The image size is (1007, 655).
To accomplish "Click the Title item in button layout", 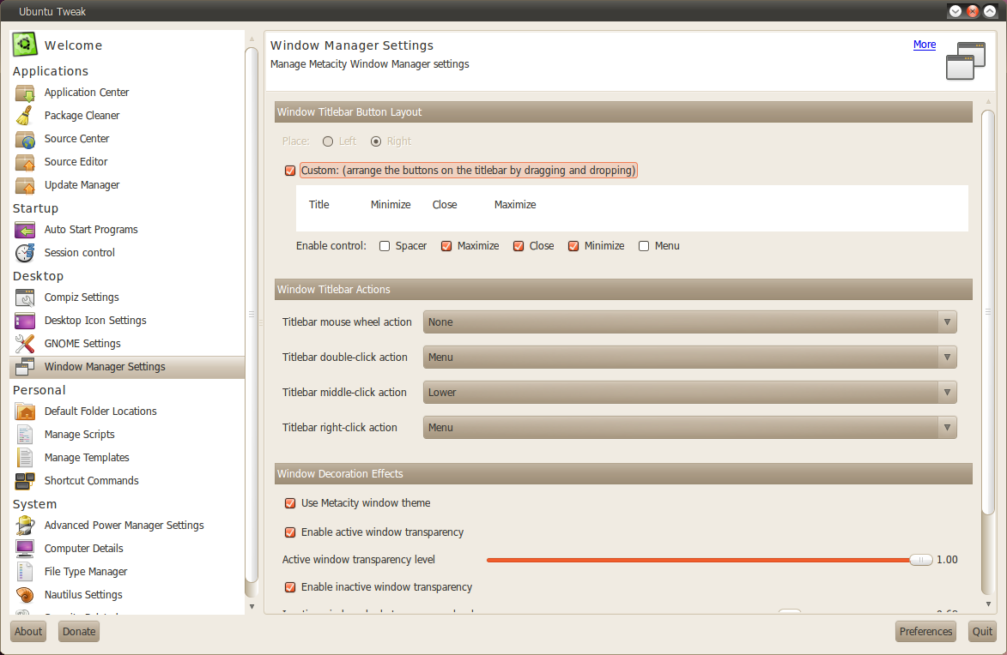I will [318, 205].
